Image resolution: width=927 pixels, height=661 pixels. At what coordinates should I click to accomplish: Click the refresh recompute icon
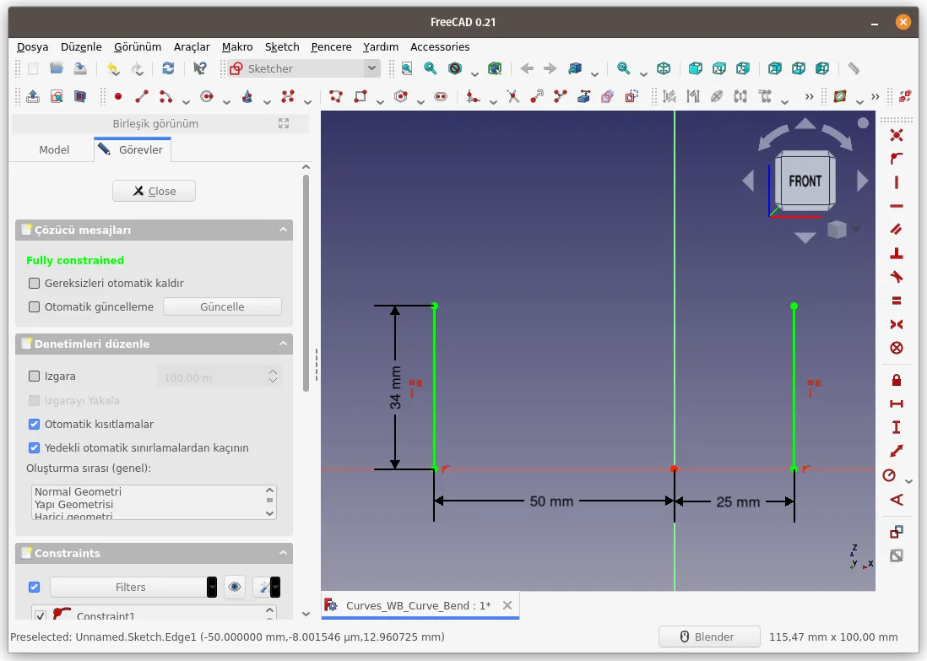168,68
